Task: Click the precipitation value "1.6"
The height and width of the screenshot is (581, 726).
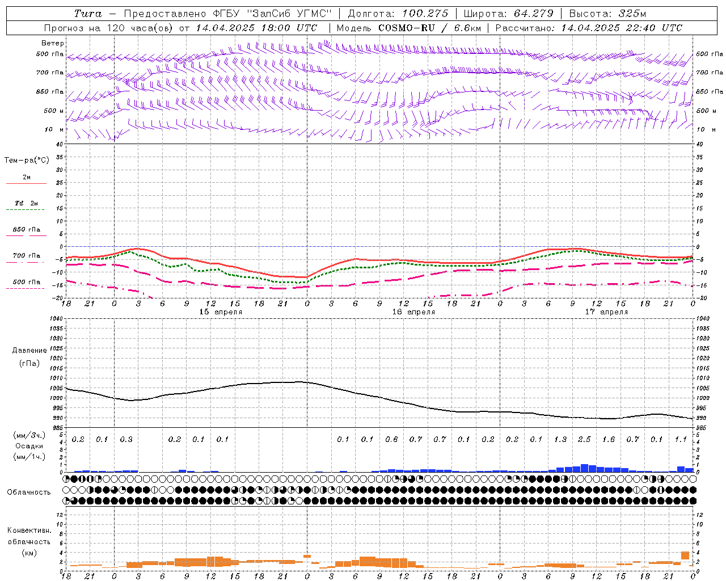Action: (609, 440)
